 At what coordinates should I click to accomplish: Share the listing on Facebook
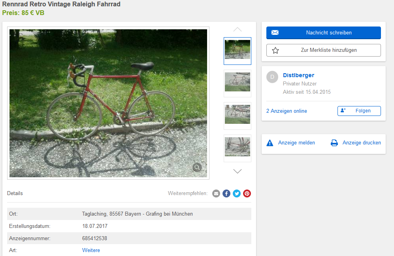226,193
